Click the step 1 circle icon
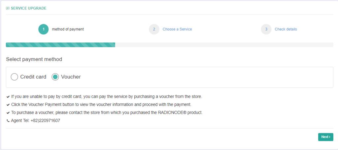The height and width of the screenshot is (150, 338). (44, 29)
